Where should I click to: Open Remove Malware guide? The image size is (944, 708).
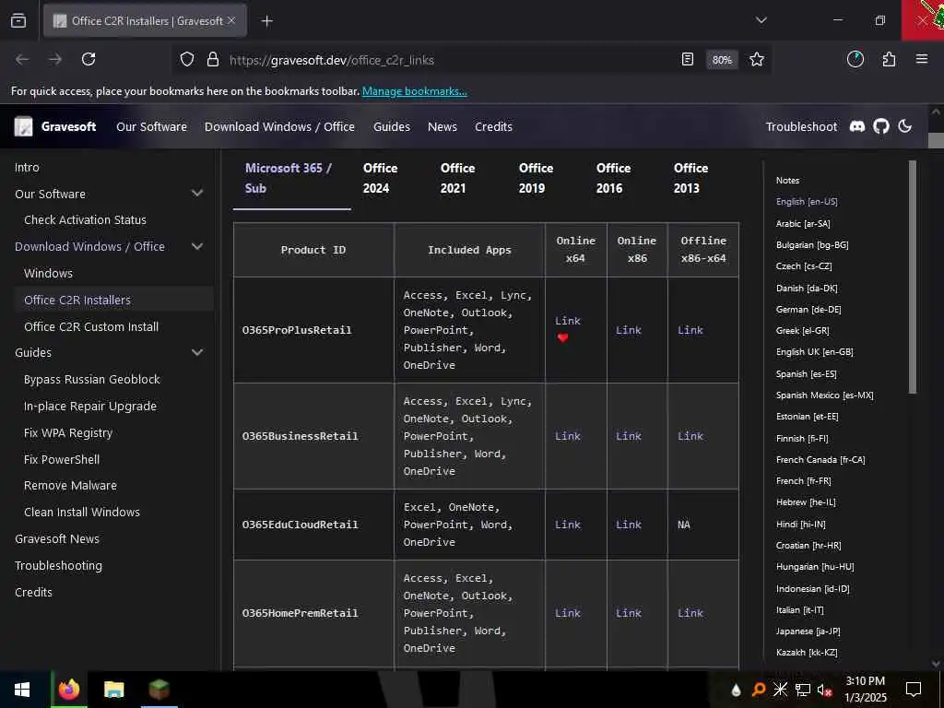point(70,485)
